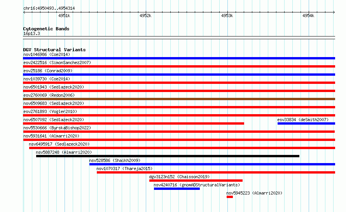Open the nsv6501943 (Sedlazeck2020) label
The image size is (346, 212).
point(54,87)
